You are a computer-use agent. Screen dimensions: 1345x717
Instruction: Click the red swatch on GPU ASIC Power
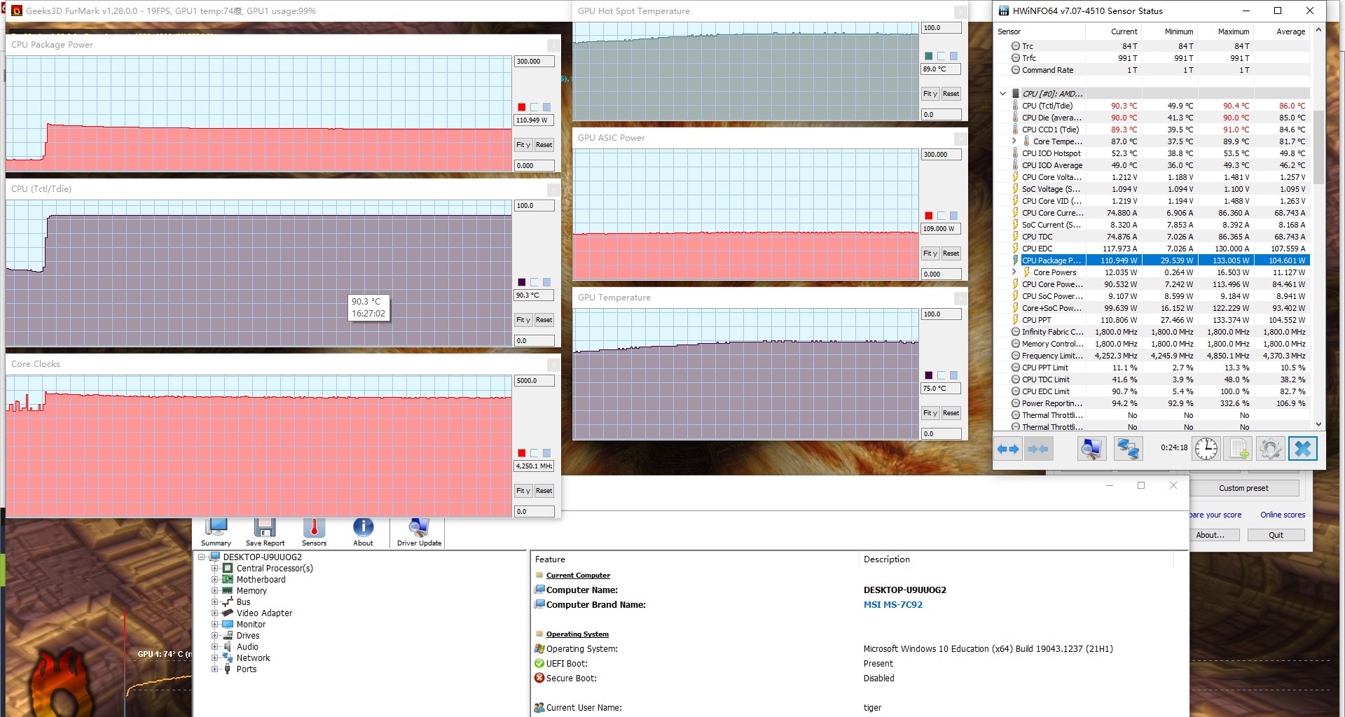tap(928, 216)
